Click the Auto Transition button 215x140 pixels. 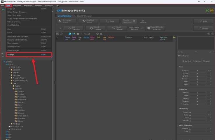click(74, 28)
